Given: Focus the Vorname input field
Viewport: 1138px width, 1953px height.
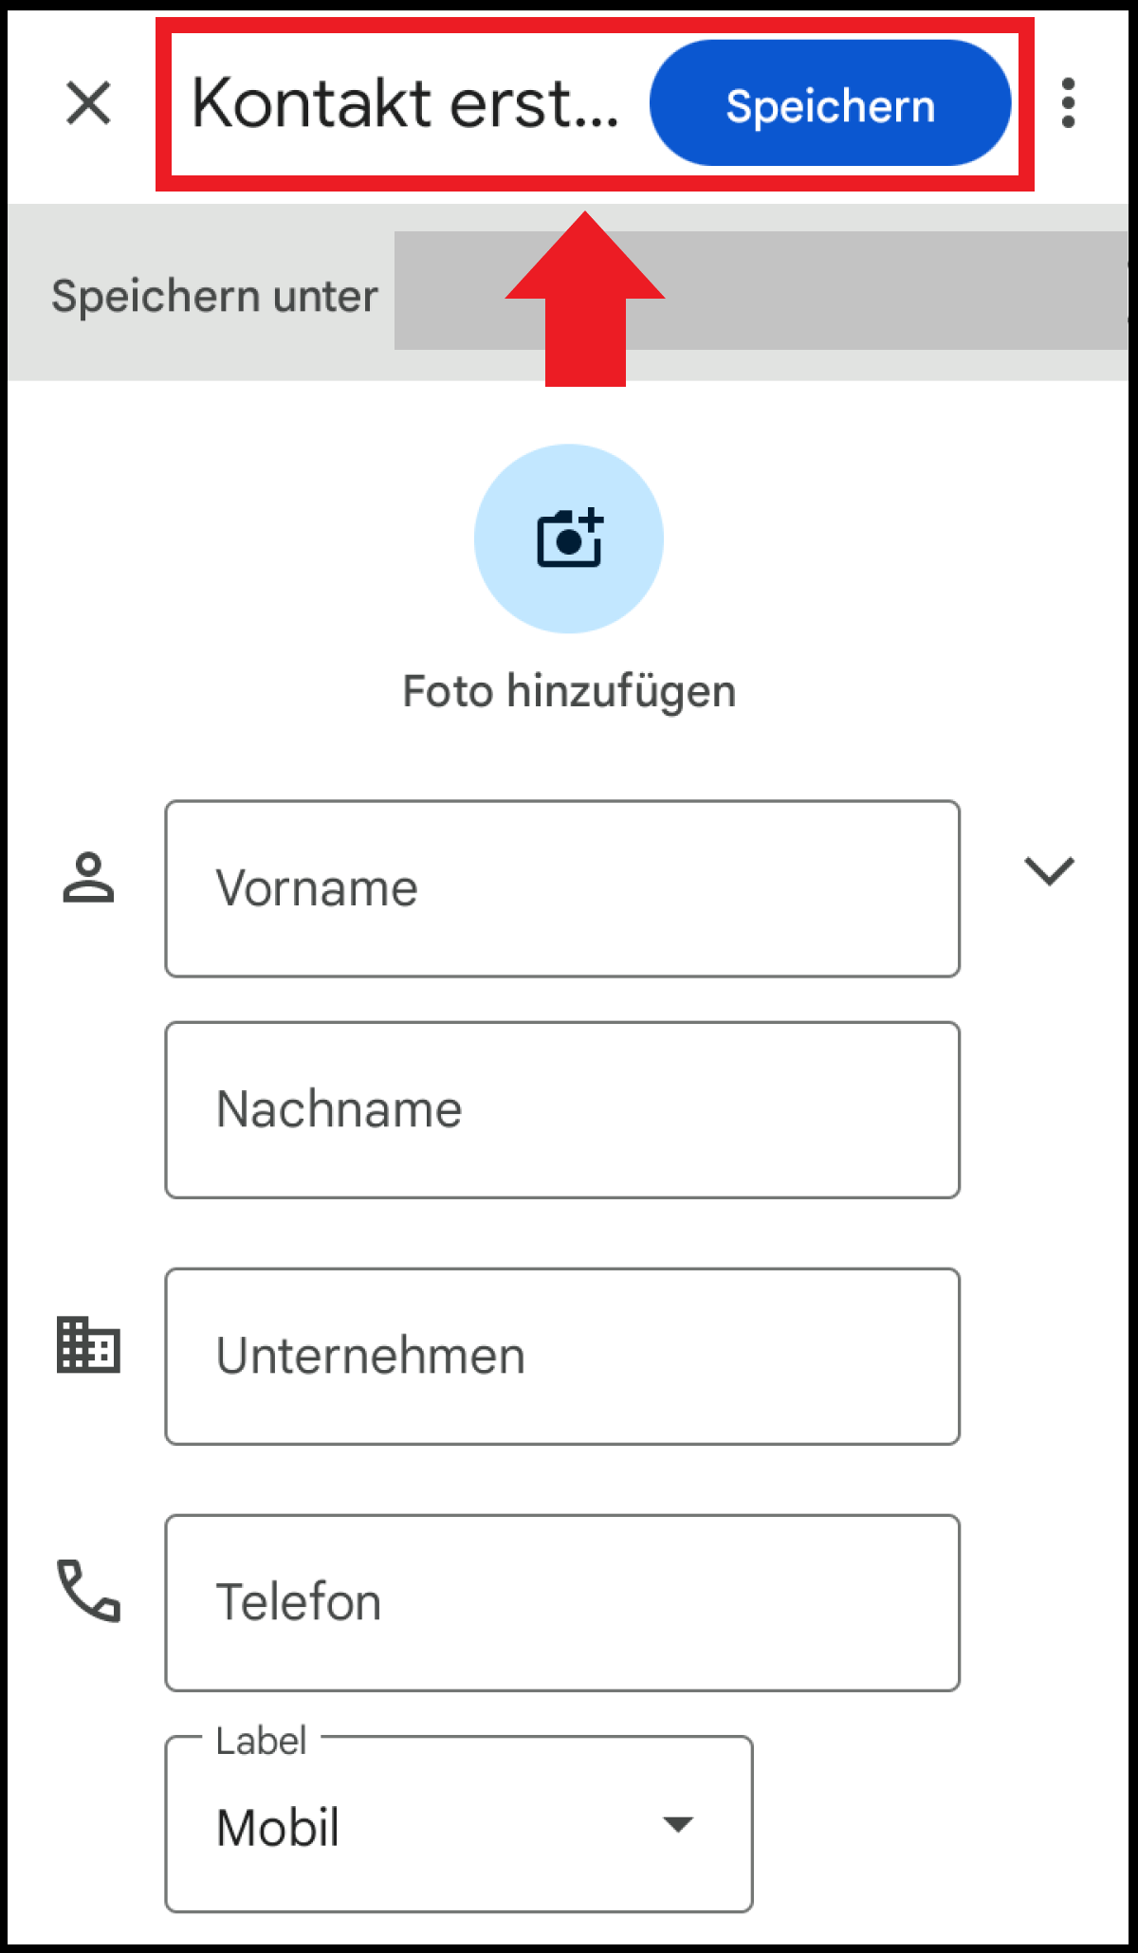Looking at the screenshot, I should (562, 888).
